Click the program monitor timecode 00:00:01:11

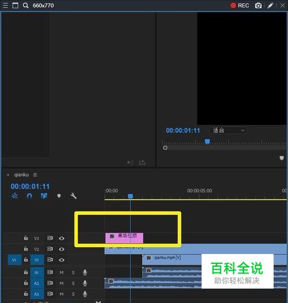(183, 130)
